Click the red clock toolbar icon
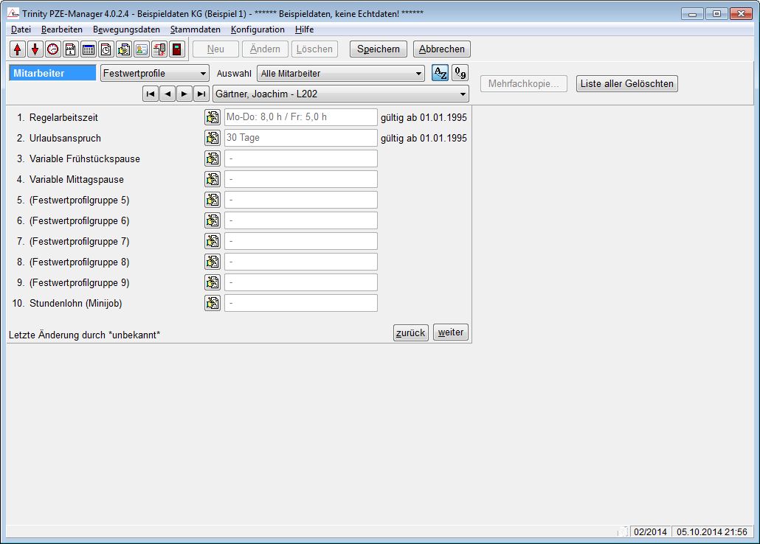Viewport: 760px width, 544px height. (x=53, y=49)
